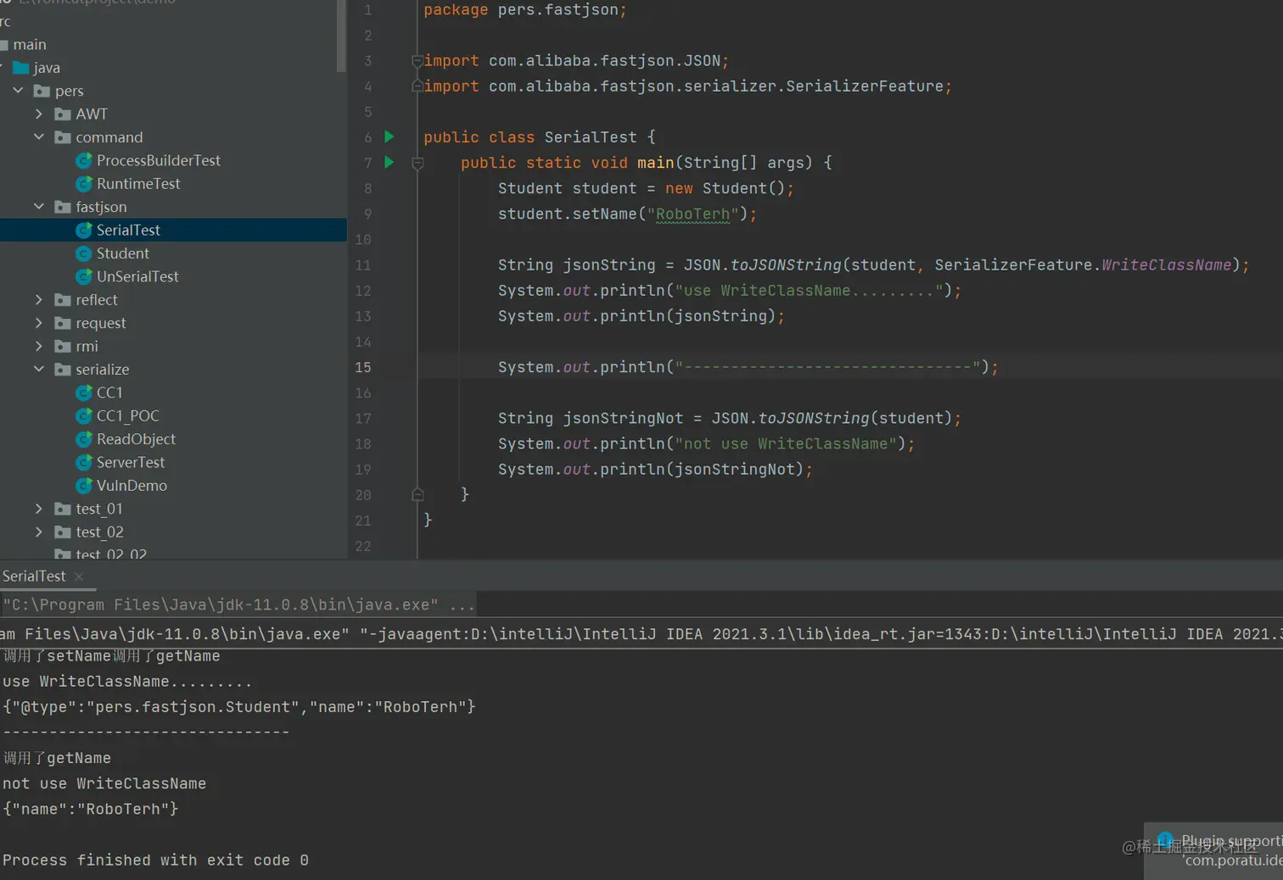This screenshot has width=1283, height=880.
Task: Open UnSerialTest file name in tree
Action: (x=137, y=276)
